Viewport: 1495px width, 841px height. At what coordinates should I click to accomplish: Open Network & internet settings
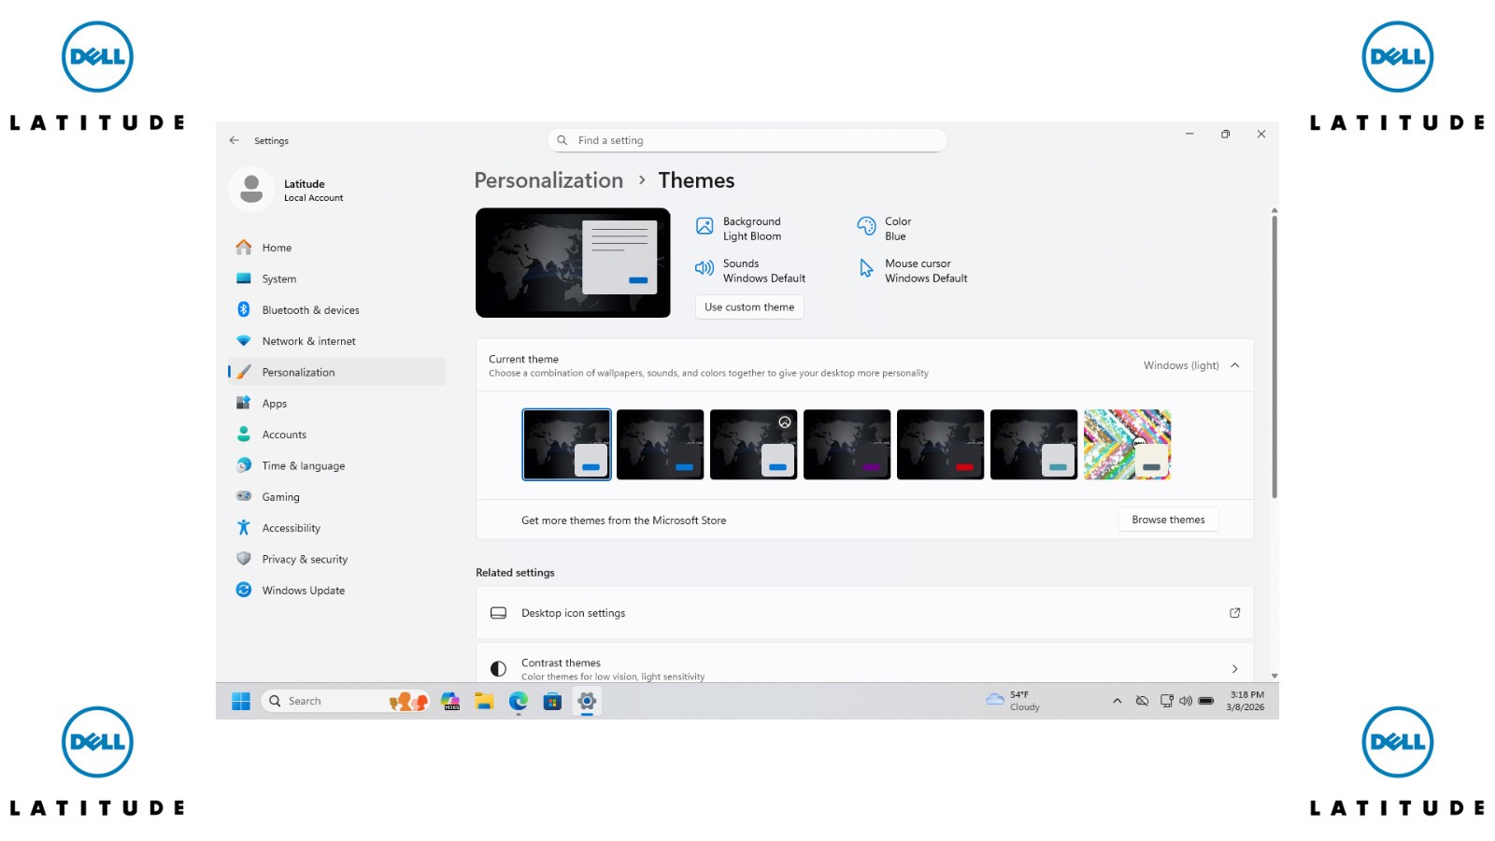337,341
